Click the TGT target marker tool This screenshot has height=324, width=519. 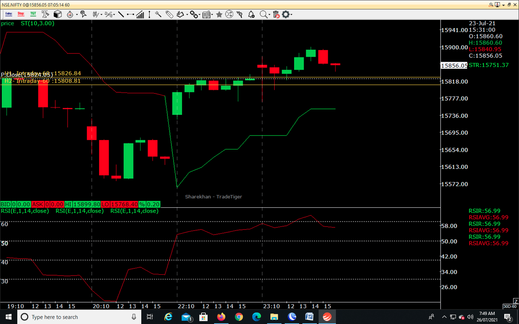tap(33, 14)
